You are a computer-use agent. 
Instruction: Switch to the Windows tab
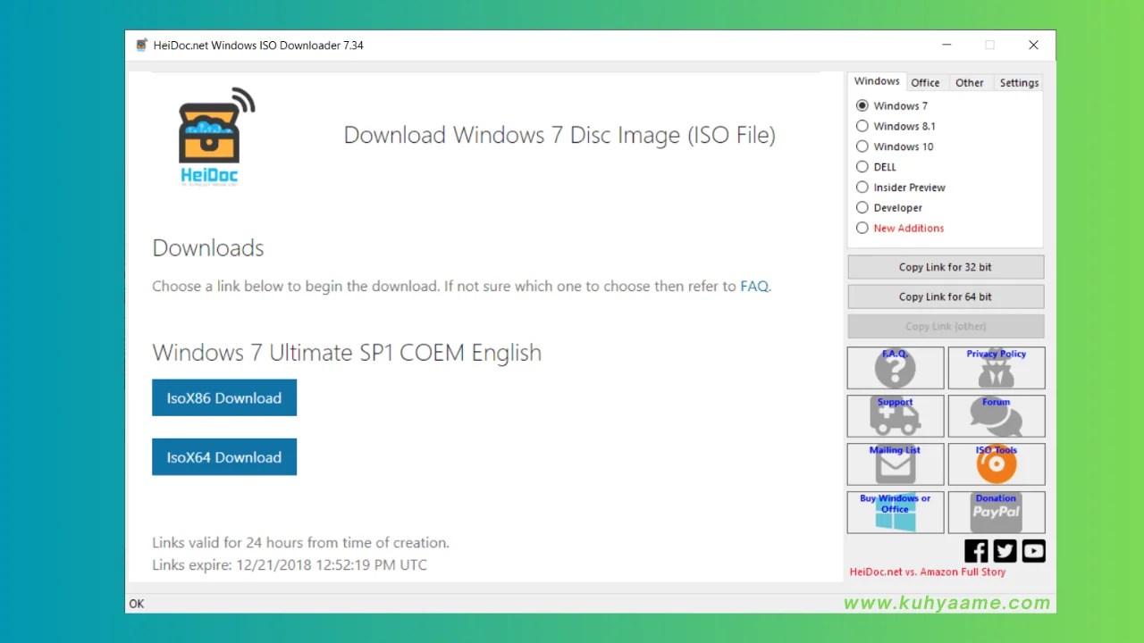pos(877,81)
